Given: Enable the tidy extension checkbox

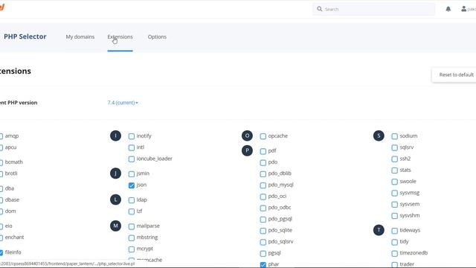Looking at the screenshot, I should pos(394,242).
